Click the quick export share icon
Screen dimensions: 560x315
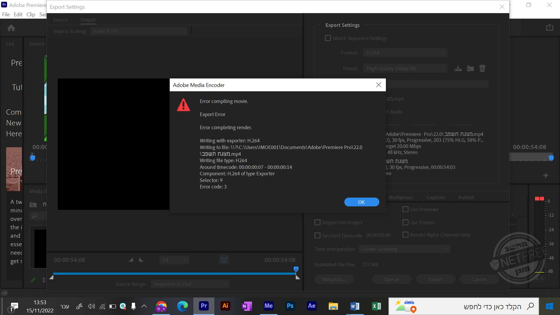(549, 27)
